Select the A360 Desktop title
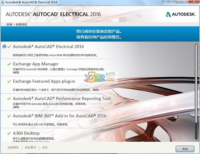The width and height of the screenshot is (200, 154). (26, 133)
